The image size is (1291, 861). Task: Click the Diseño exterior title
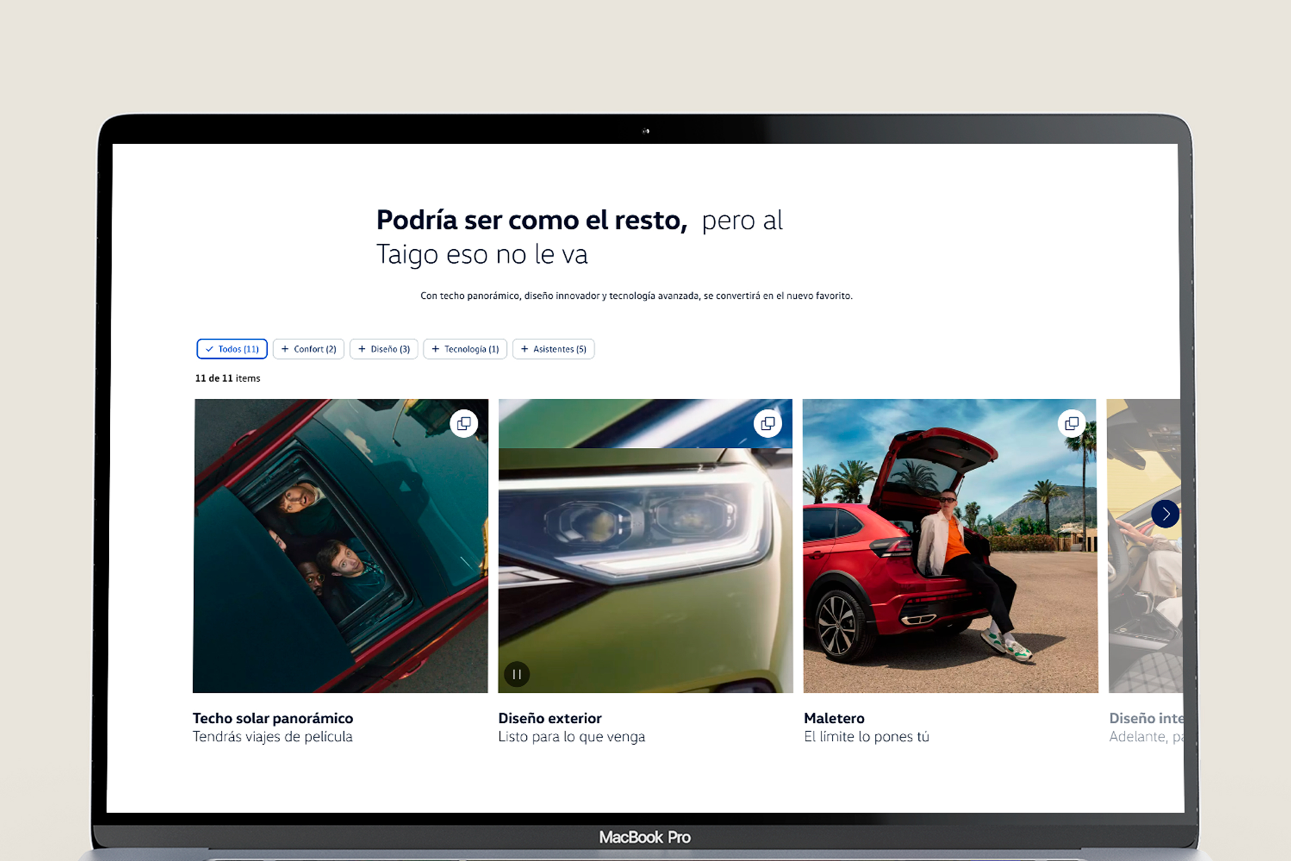pos(550,718)
